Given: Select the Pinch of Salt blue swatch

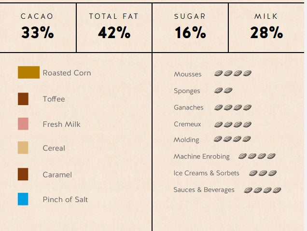Looking at the screenshot, I should pos(23,199).
